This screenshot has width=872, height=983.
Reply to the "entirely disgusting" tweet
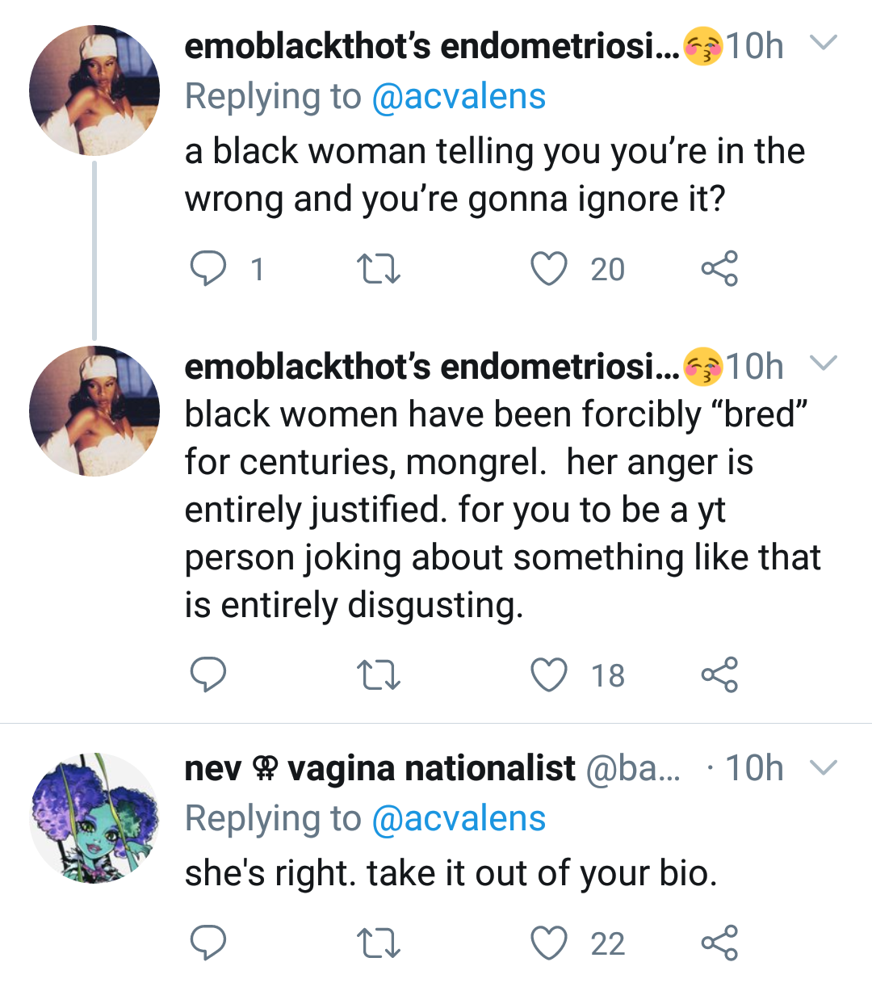[208, 675]
